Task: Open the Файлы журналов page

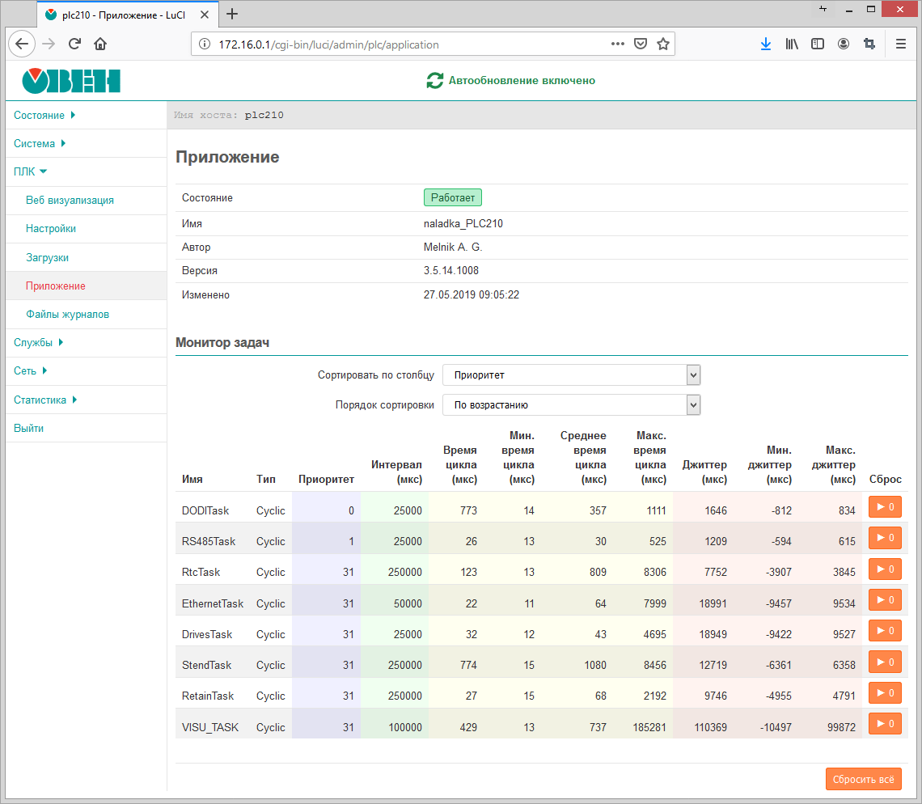Action: [x=67, y=315]
